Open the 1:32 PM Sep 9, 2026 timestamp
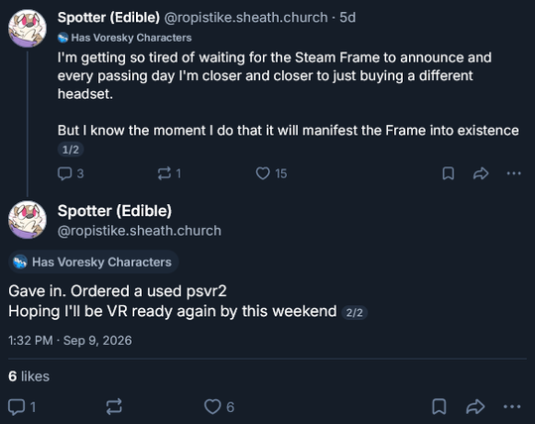This screenshot has width=535, height=424. [x=69, y=340]
